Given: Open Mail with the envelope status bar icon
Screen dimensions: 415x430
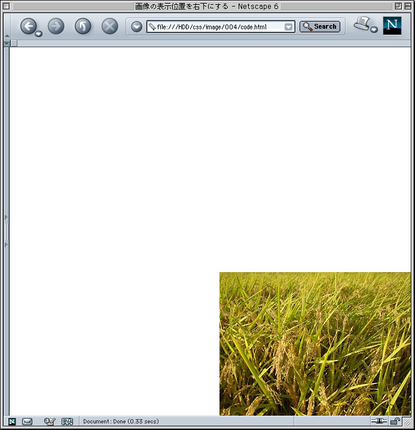Looking at the screenshot, I should pyautogui.click(x=27, y=422).
